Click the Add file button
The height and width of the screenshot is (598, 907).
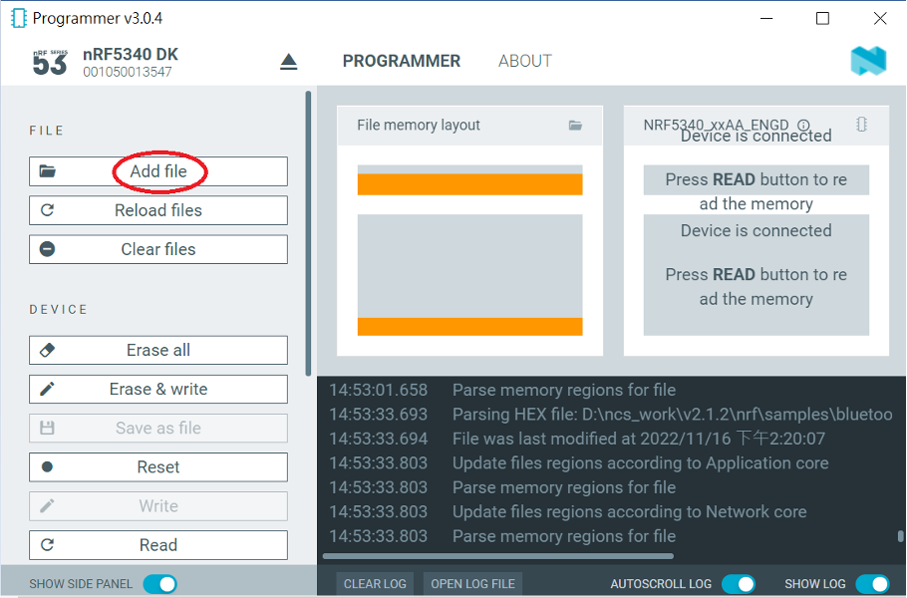click(158, 171)
